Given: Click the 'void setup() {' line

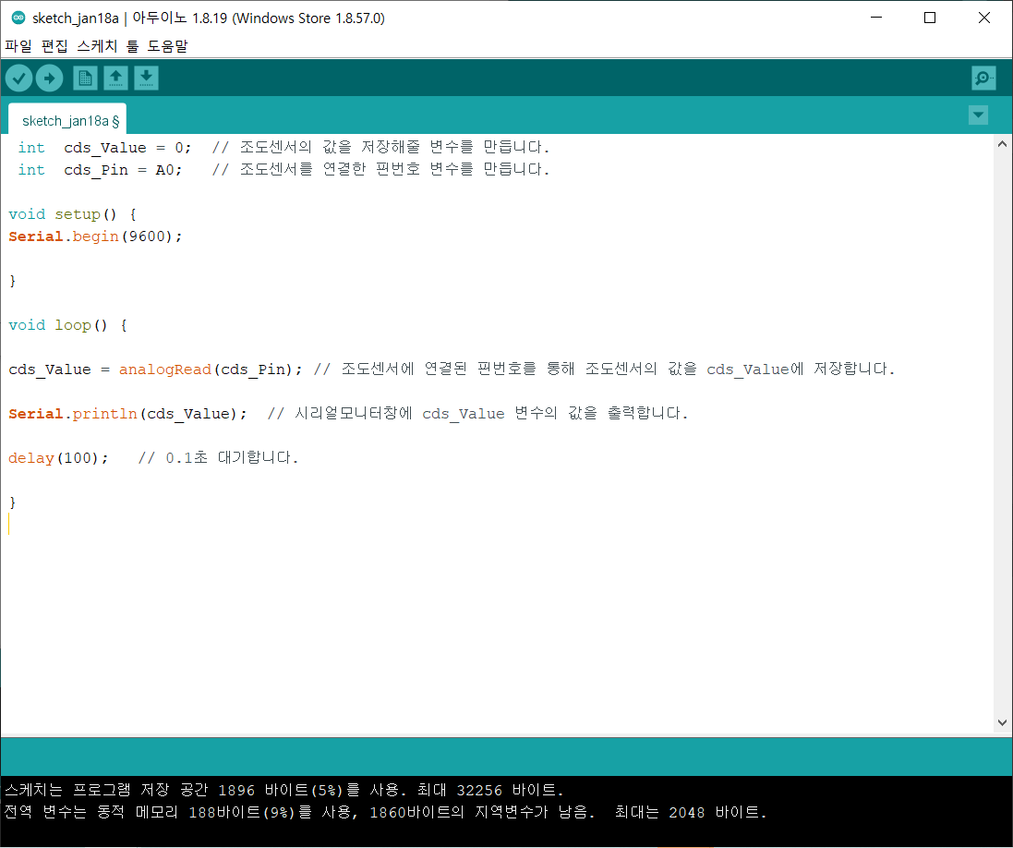Looking at the screenshot, I should (72, 214).
